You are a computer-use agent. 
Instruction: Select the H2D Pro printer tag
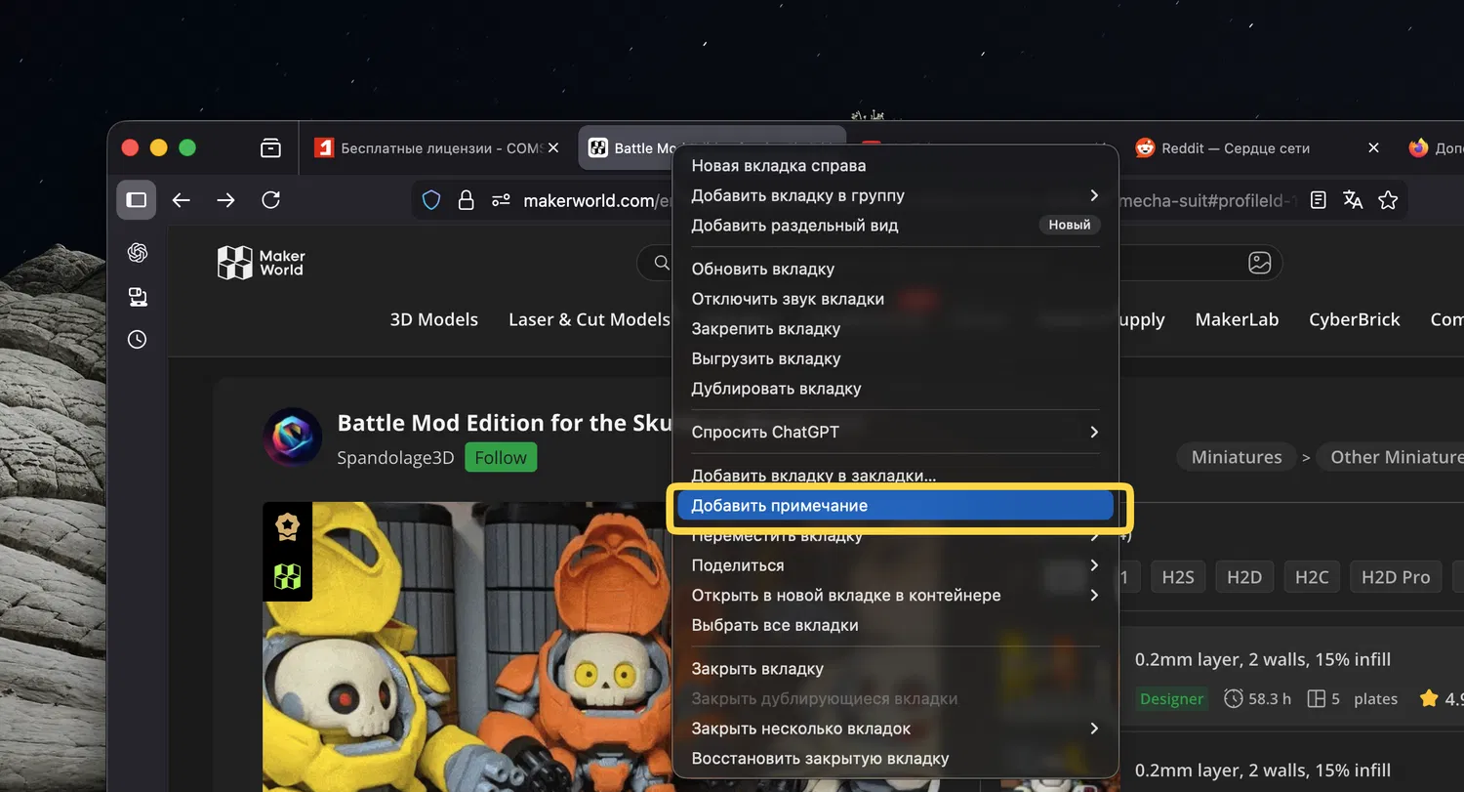[1396, 577]
